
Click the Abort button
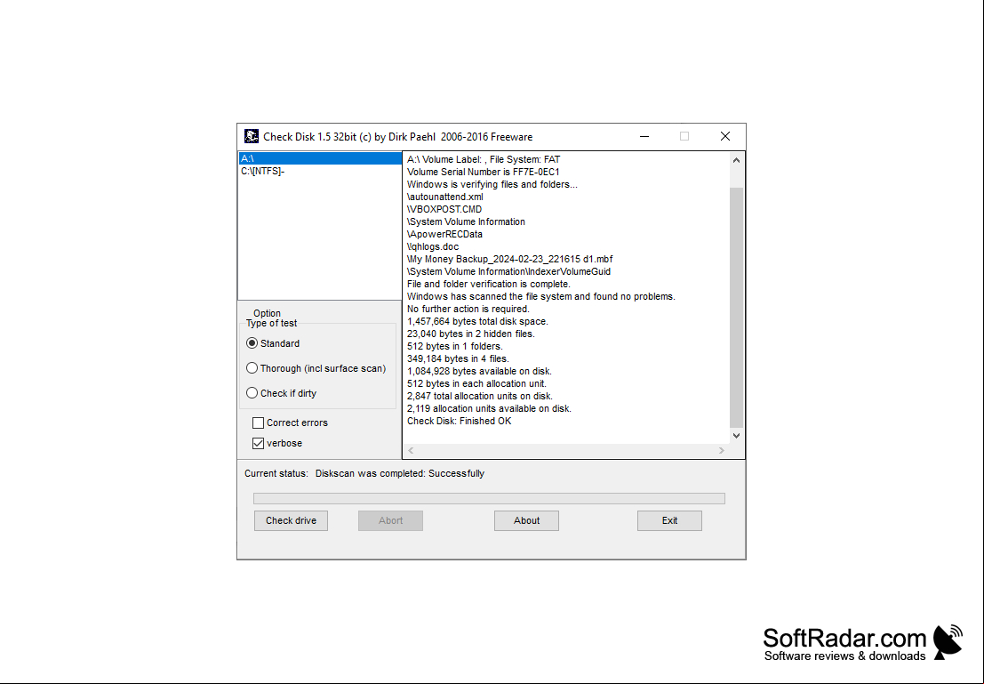390,520
